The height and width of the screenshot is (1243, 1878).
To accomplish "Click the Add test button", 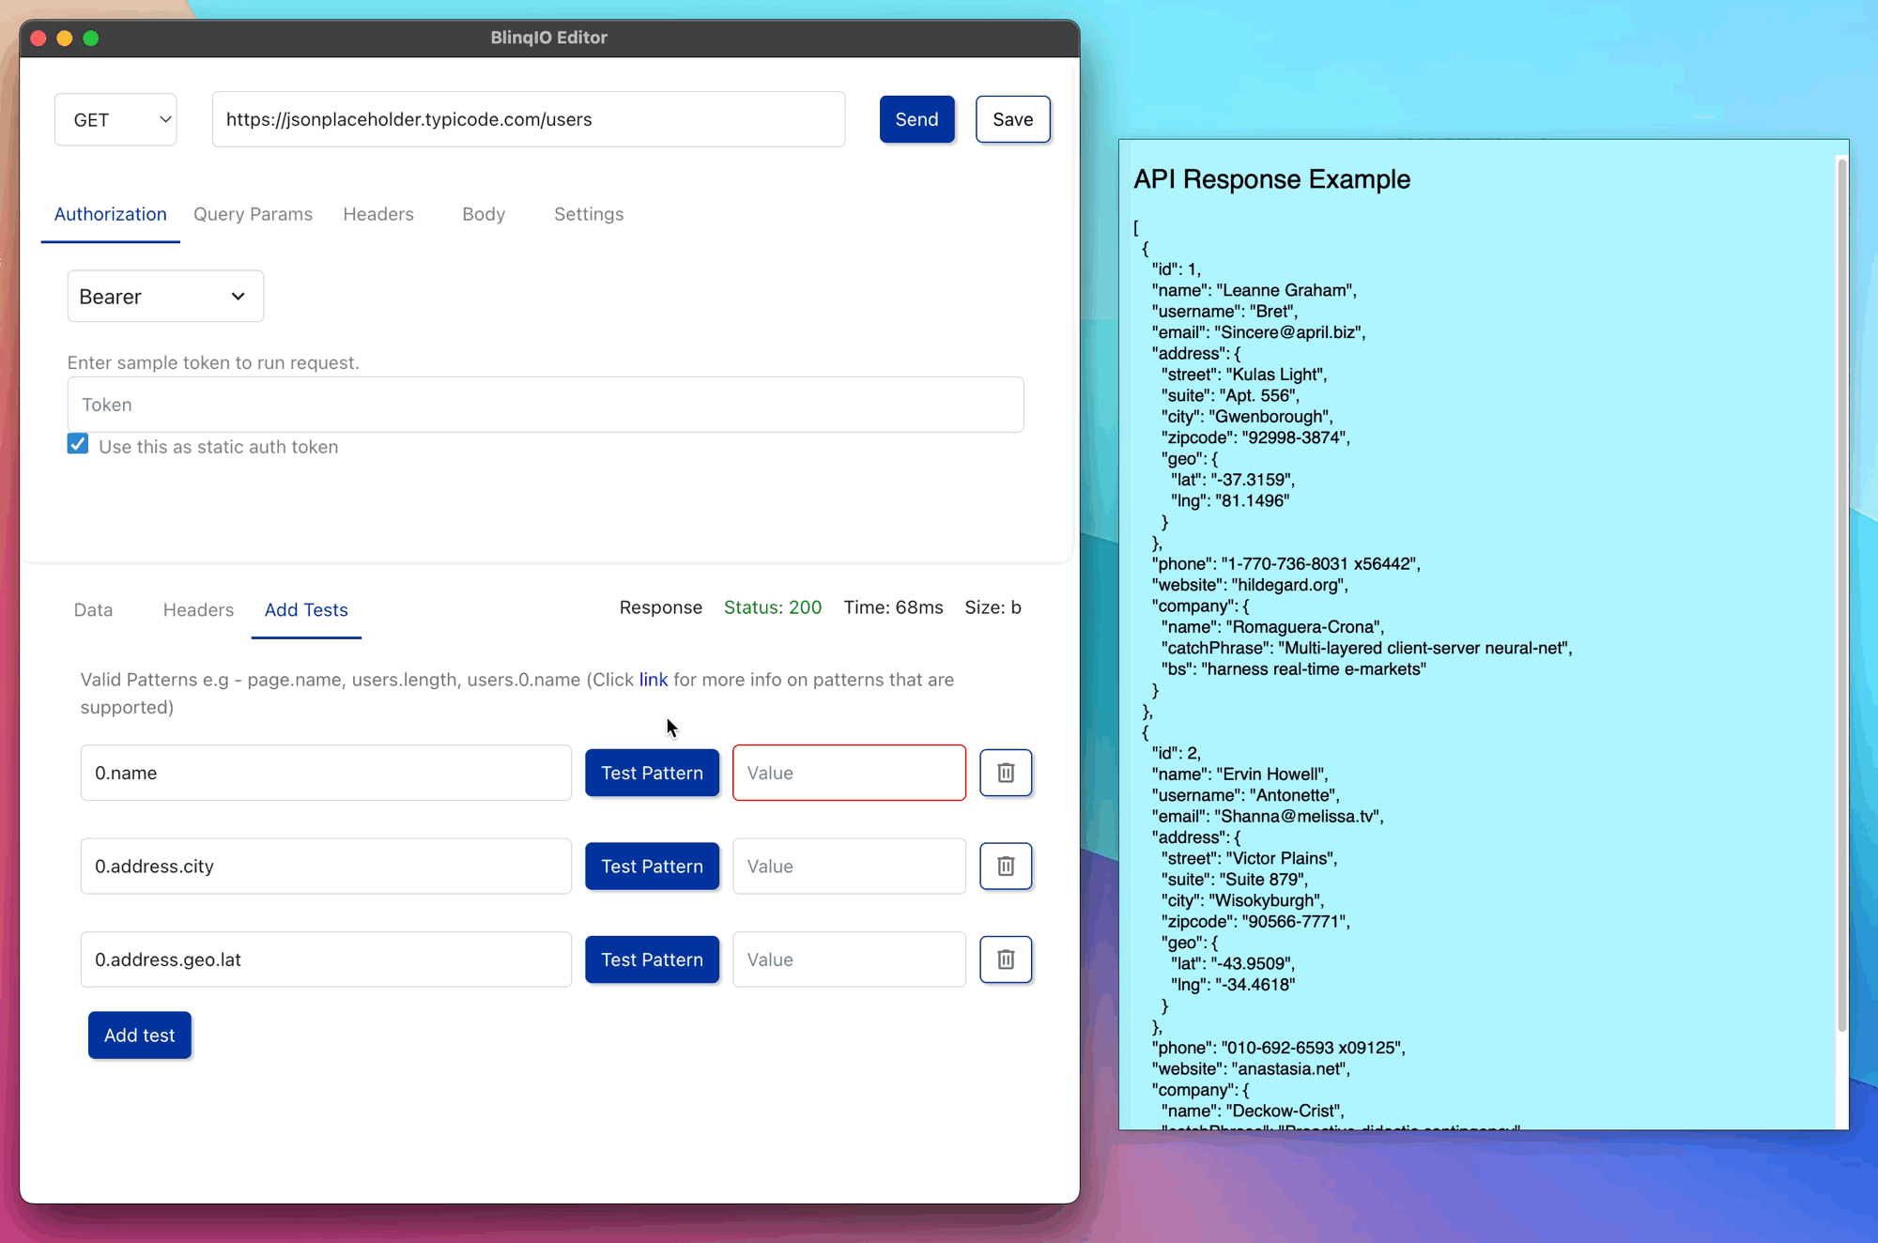I will [140, 1034].
